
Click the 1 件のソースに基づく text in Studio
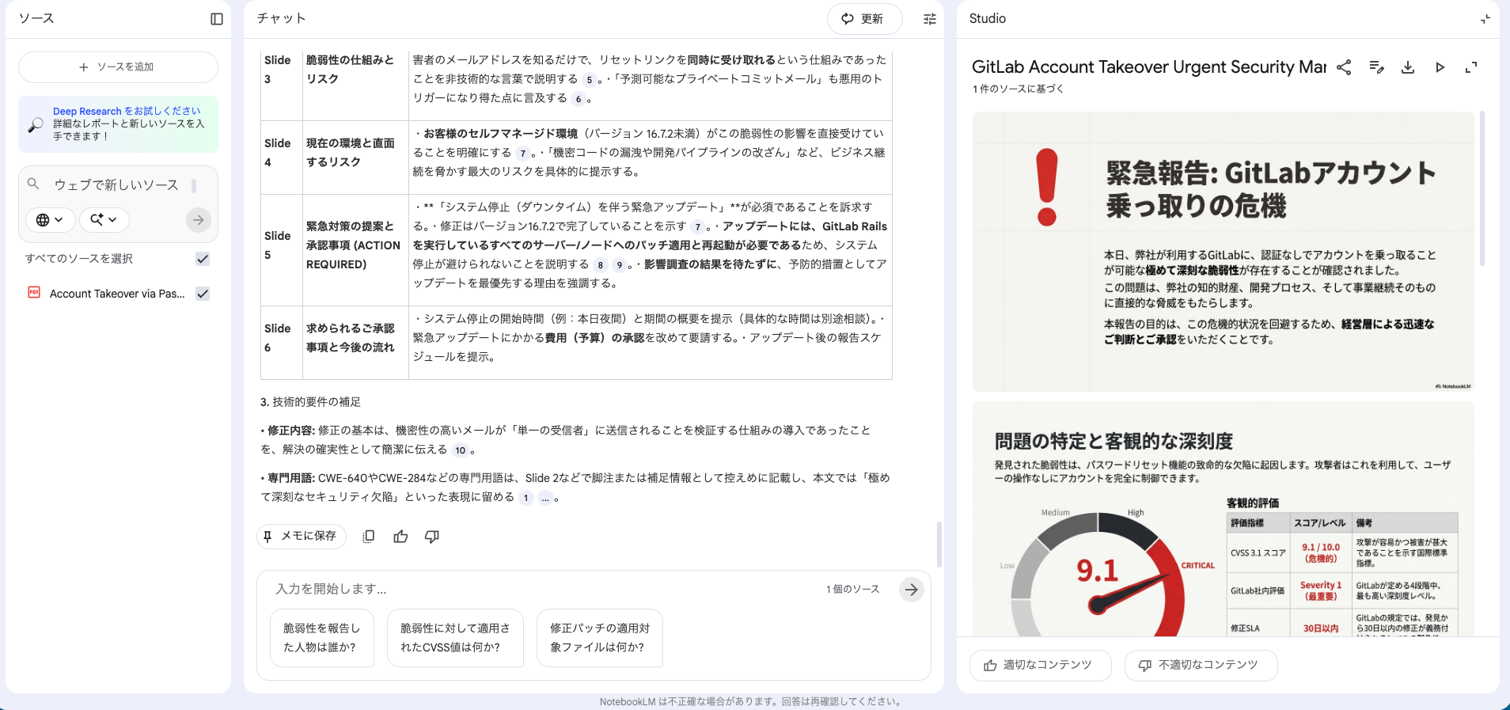pos(1018,89)
